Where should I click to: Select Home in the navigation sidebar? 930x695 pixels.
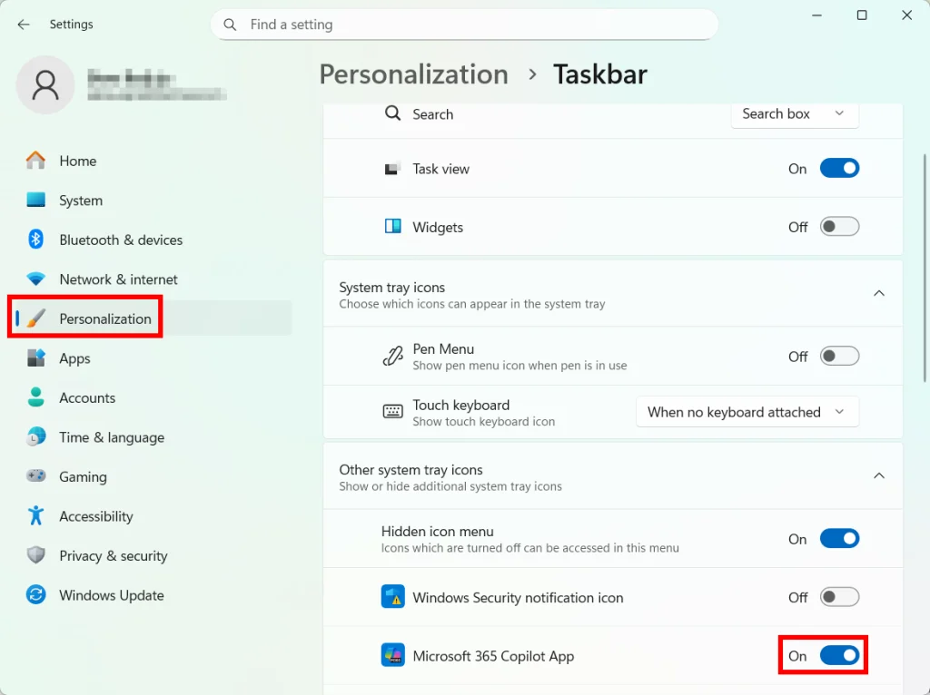tap(76, 161)
